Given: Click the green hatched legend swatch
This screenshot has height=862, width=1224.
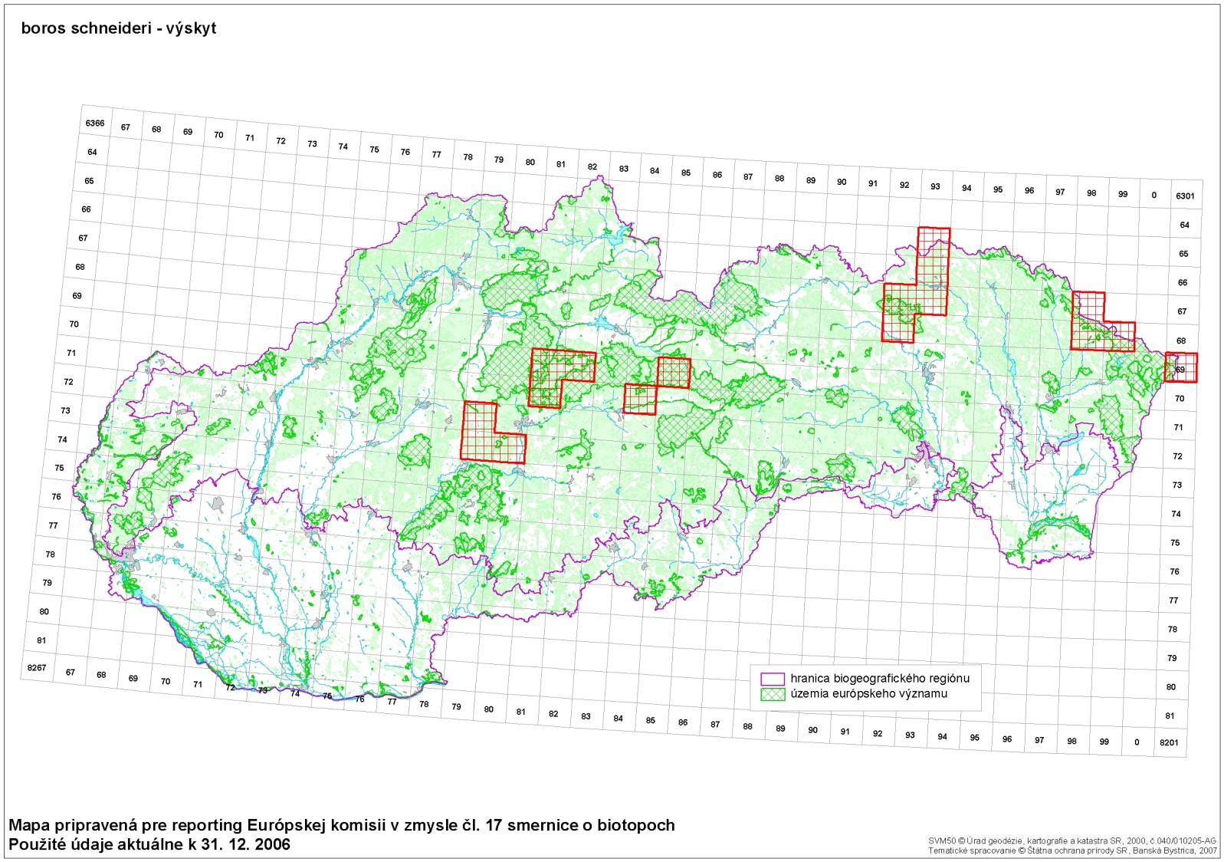Looking at the screenshot, I should [x=773, y=694].
